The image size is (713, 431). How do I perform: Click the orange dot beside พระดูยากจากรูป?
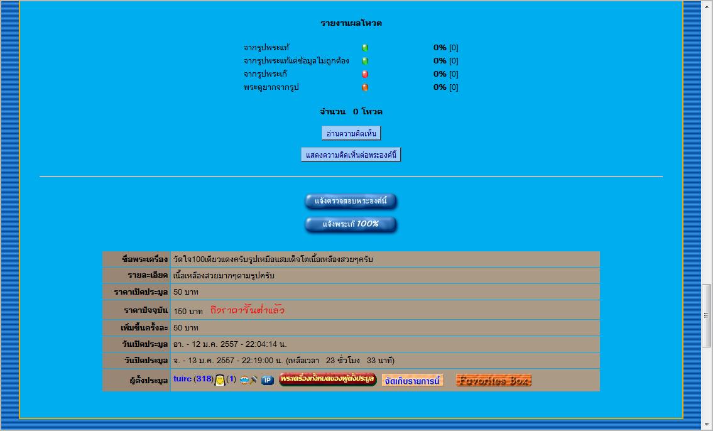[365, 87]
